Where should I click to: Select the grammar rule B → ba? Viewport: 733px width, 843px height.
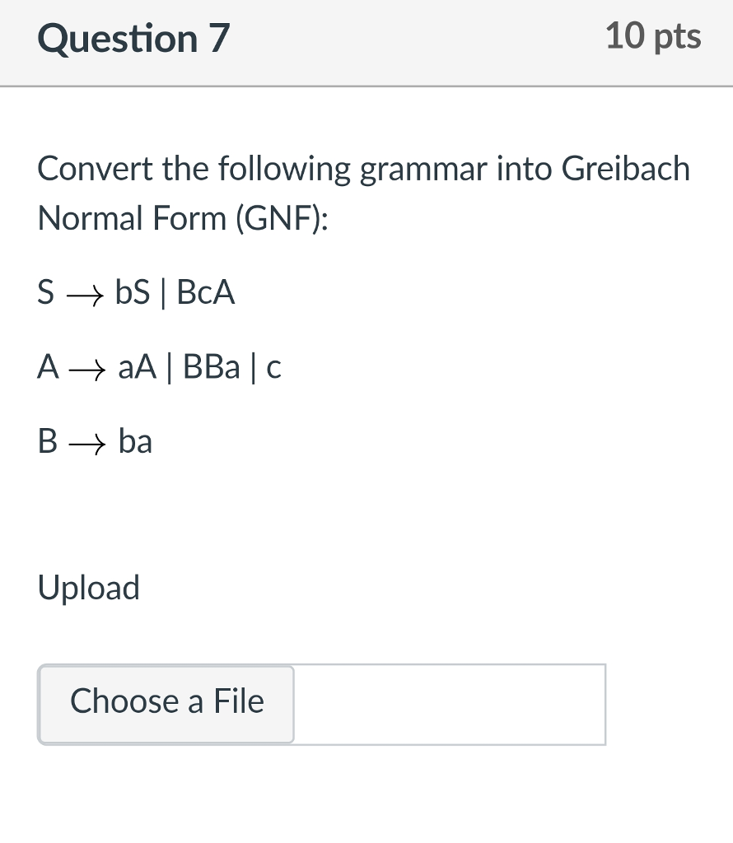coord(95,442)
